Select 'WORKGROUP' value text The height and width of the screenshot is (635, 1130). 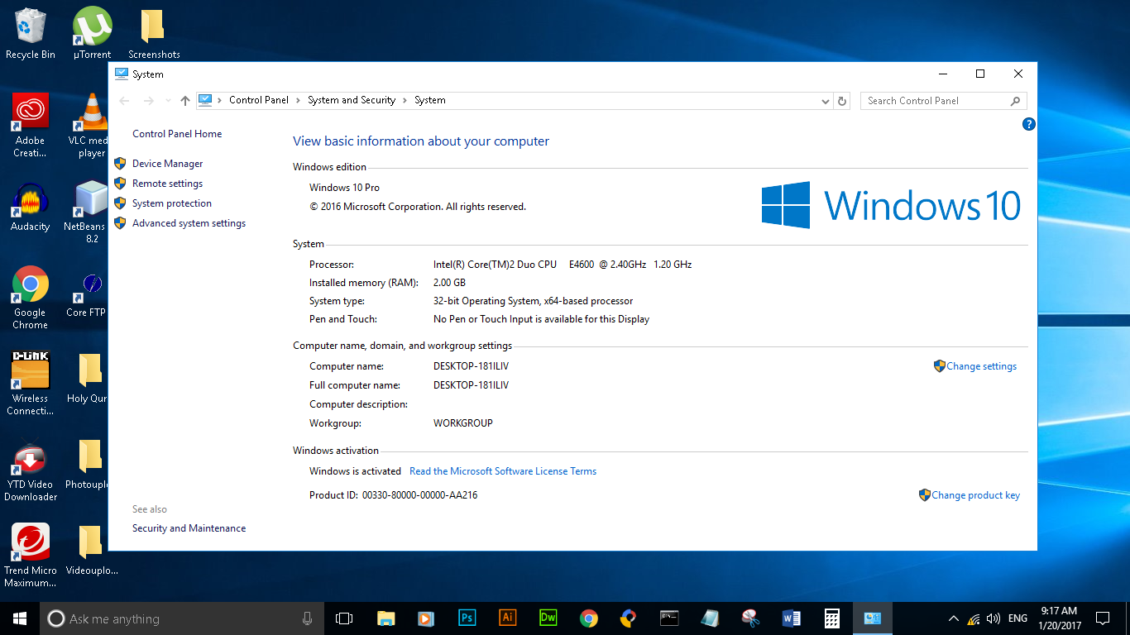pos(462,423)
